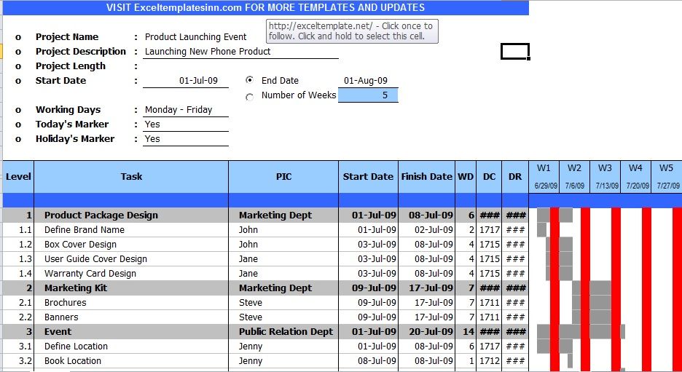Click the level number 3.2 cell
Image resolution: width=682 pixels, height=372 pixels.
tap(18, 360)
